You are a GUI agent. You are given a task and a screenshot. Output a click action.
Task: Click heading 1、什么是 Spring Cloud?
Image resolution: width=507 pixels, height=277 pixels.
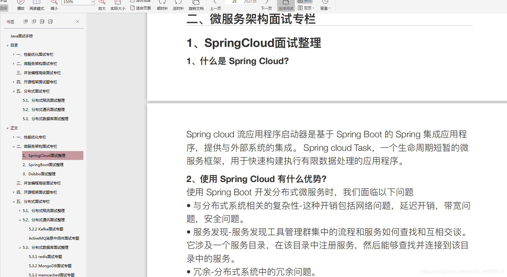point(238,61)
